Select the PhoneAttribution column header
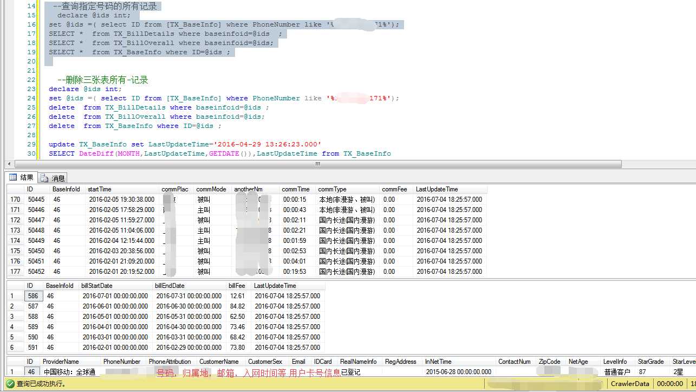This screenshot has height=392, width=696. [x=172, y=362]
